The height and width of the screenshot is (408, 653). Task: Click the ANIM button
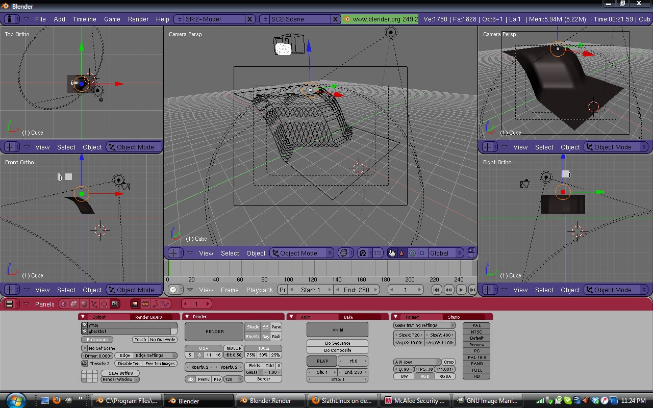coord(338,329)
